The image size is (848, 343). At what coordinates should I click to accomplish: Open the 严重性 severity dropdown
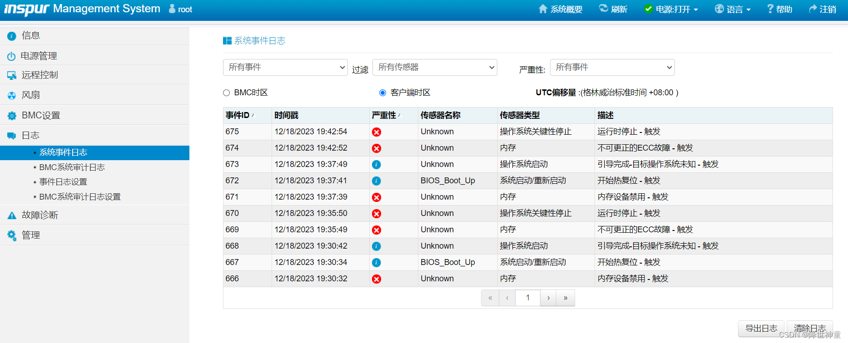(612, 67)
